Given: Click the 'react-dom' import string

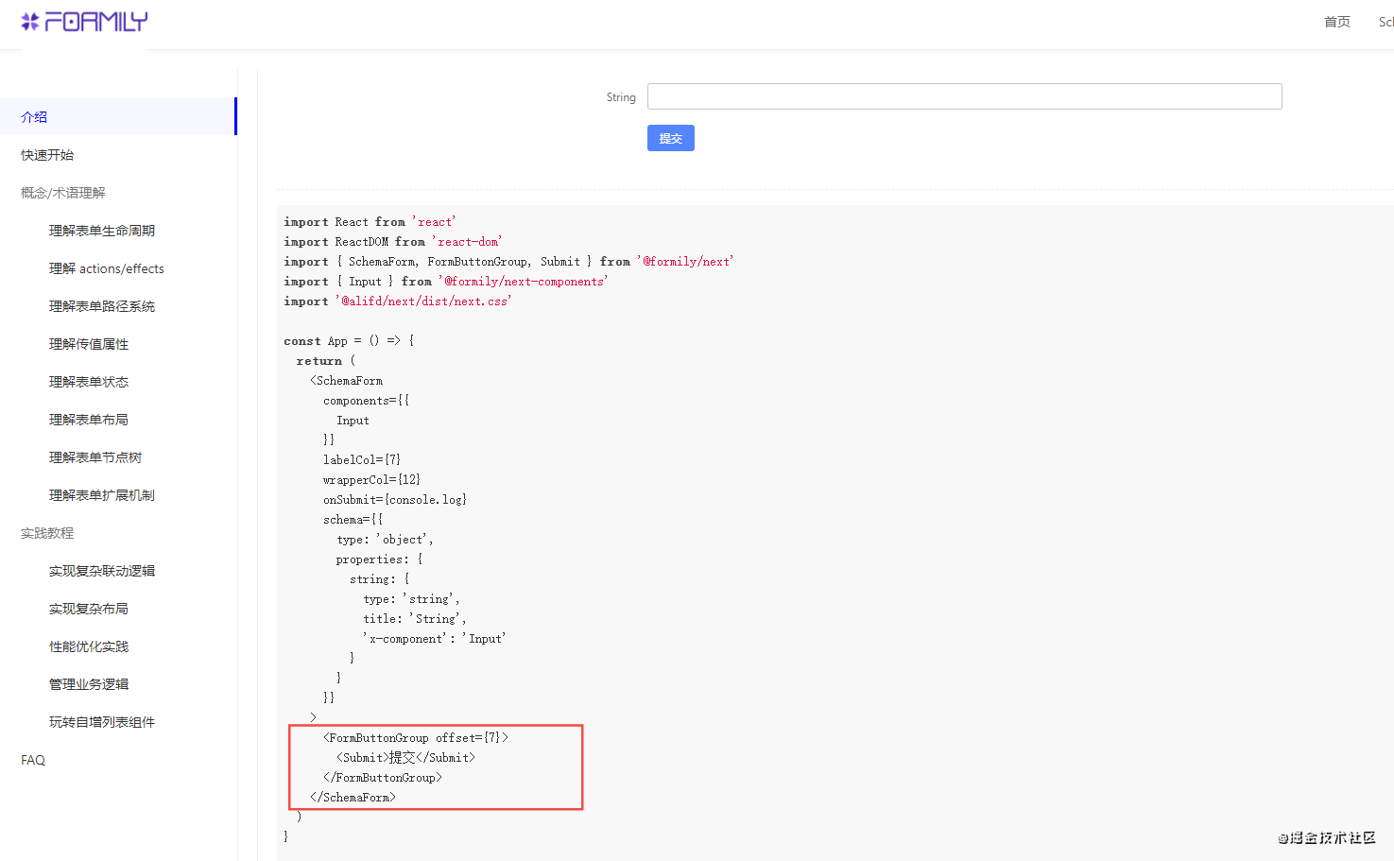Looking at the screenshot, I should tap(467, 242).
